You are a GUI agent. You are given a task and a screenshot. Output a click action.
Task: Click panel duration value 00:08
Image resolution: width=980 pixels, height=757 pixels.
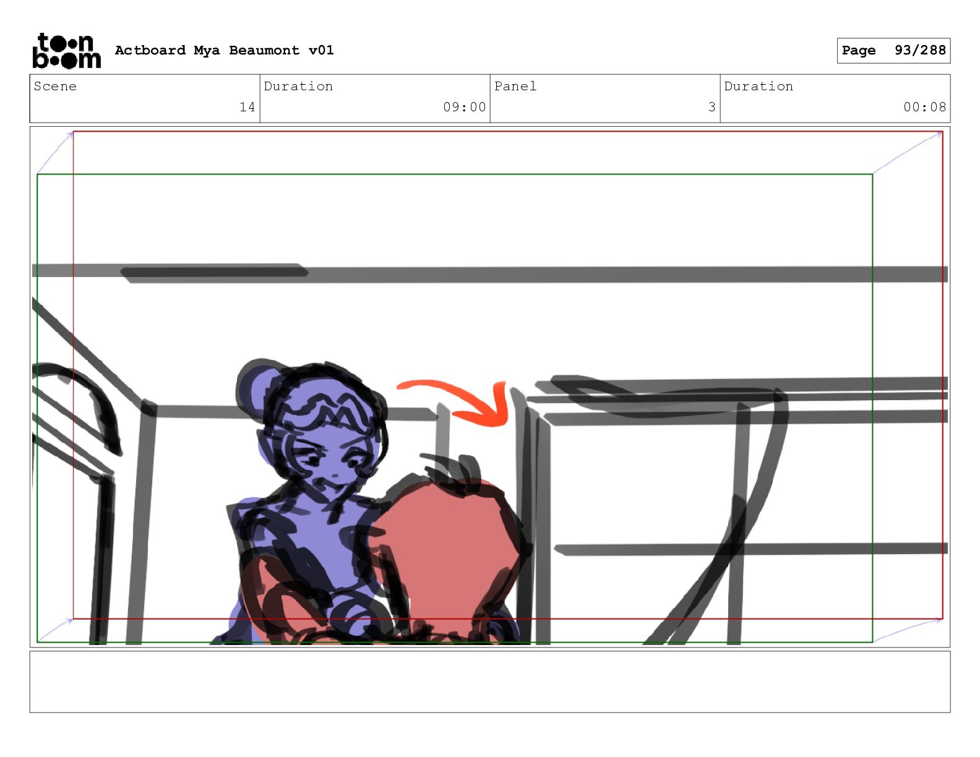click(924, 107)
